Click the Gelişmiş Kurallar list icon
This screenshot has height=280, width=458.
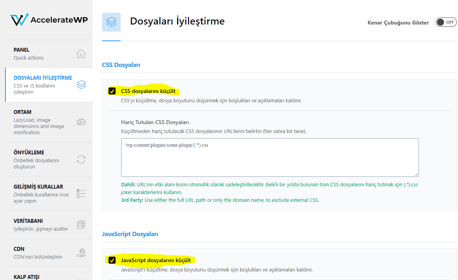(81, 194)
